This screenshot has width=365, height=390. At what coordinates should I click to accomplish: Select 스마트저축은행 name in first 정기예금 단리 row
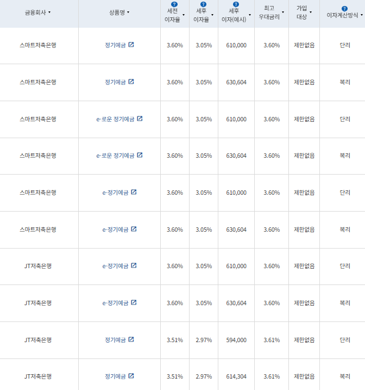pos(38,45)
